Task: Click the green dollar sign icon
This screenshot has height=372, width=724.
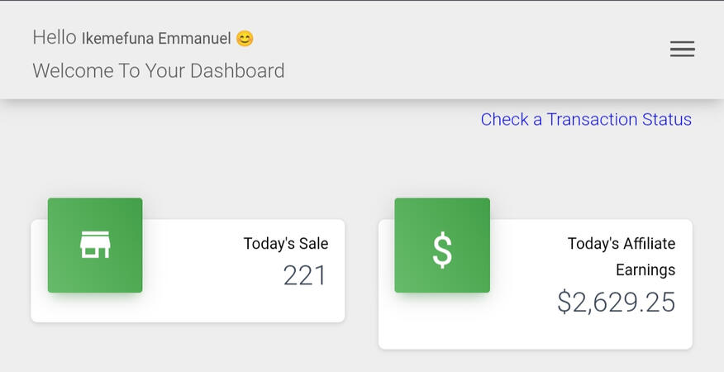Action: 442,246
